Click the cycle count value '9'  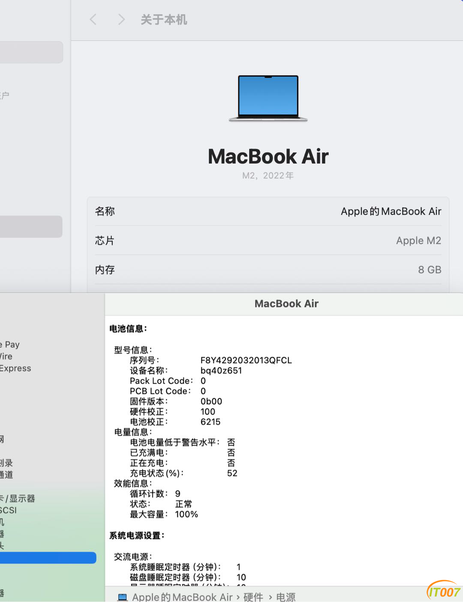click(x=177, y=494)
